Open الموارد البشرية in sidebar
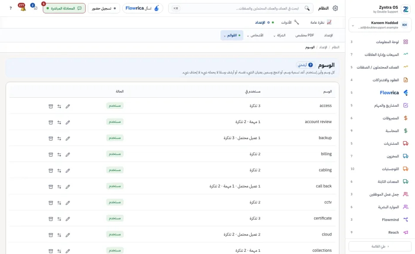 coord(379,207)
